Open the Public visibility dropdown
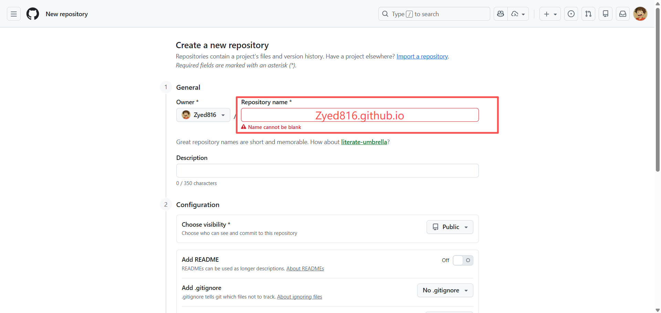This screenshot has width=661, height=313. (450, 227)
